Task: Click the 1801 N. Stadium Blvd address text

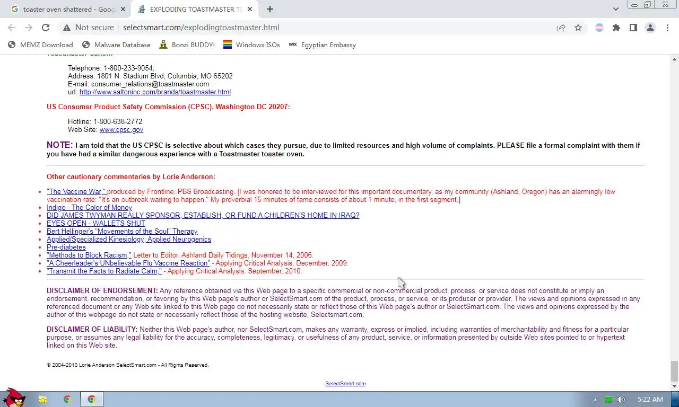Action: point(165,76)
